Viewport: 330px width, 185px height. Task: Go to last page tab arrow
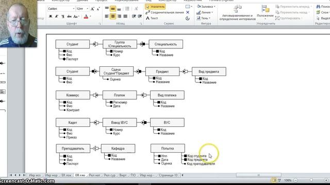click(24, 175)
